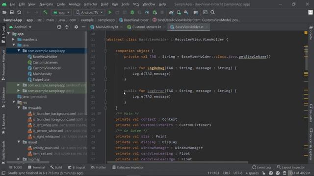Click the Collapse All icon in Project panel
314x176 pixels.
(x=67, y=27)
